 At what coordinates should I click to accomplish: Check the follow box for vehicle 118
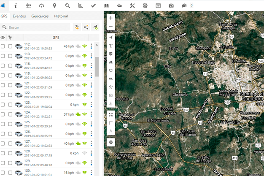pyautogui.click(x=10, y=76)
